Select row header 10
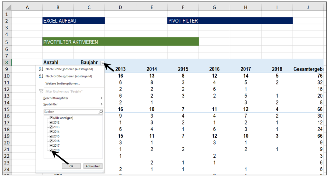The image size is (330, 177). tap(7, 76)
